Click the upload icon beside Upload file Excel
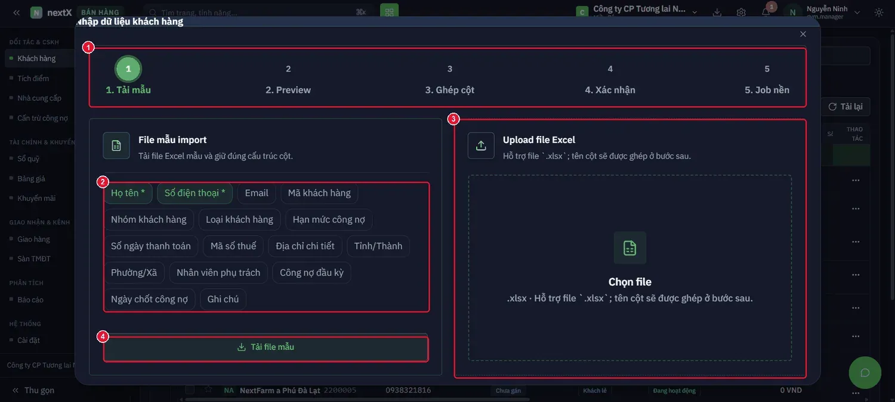Image resolution: width=895 pixels, height=402 pixels. [x=481, y=146]
